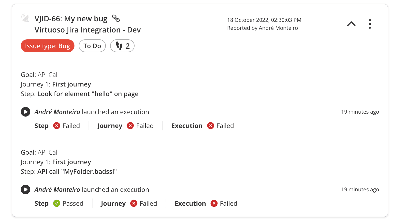Click the green passed icon beside second Step
Viewport: 401px width, 223px height.
[x=57, y=203]
